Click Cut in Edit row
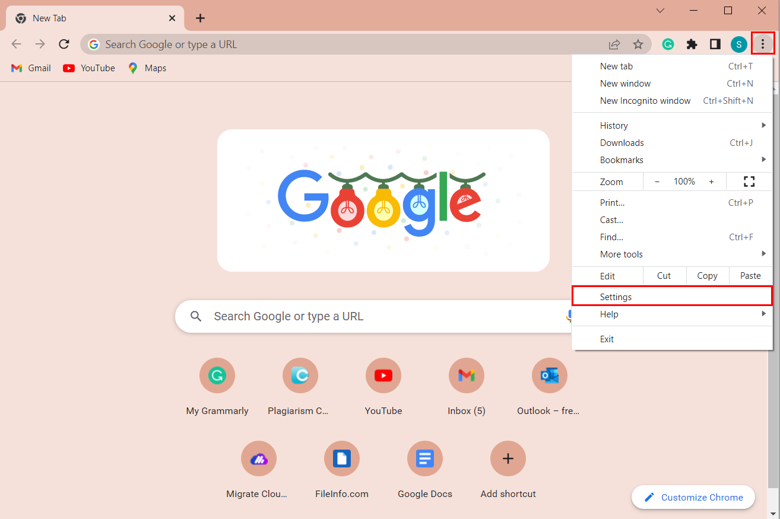 point(664,276)
